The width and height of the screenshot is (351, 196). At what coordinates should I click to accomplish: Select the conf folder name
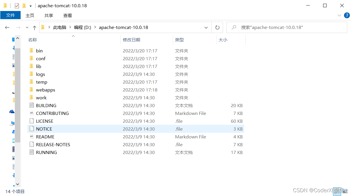pyautogui.click(x=41, y=58)
